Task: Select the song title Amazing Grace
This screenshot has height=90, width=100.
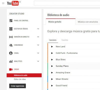Action: point(63,73)
